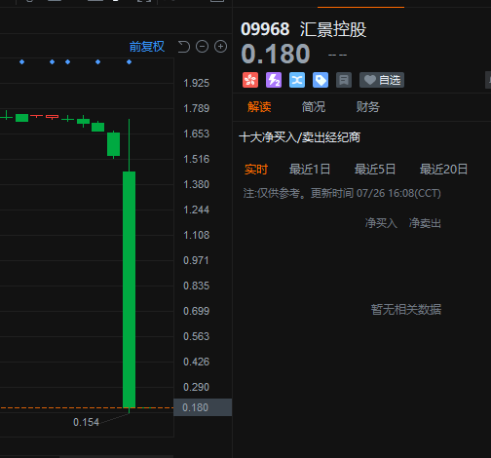Click the 1.925 price axis label

(197, 83)
